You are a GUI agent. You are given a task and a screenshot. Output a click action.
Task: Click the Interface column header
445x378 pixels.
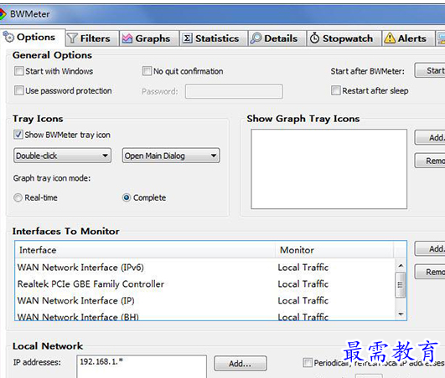145,250
